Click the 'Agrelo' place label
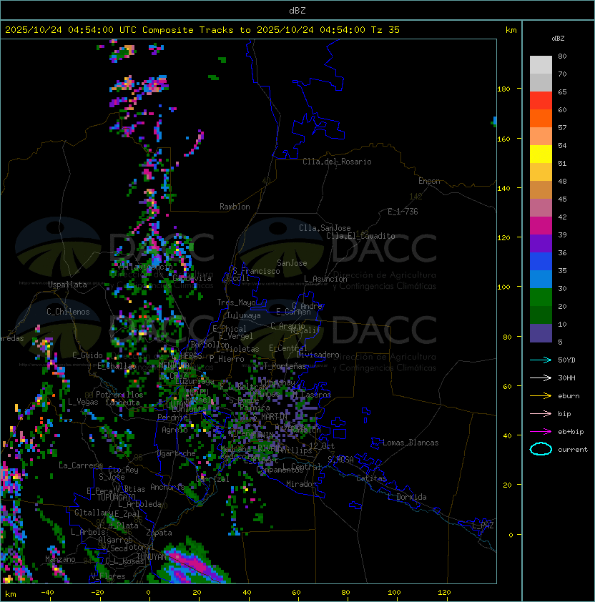Viewport: 595px width, 602px height. click(174, 430)
